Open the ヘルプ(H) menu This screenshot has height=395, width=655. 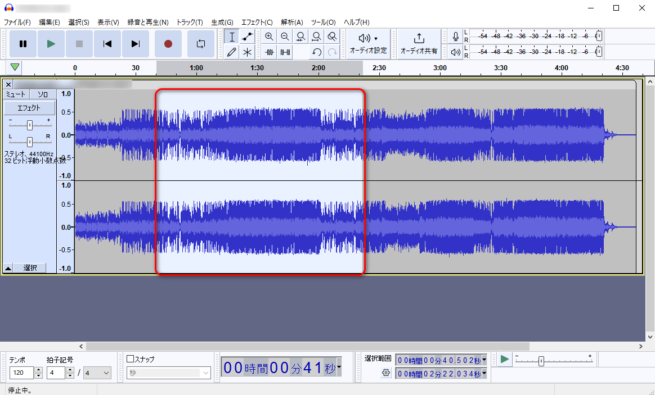(356, 22)
